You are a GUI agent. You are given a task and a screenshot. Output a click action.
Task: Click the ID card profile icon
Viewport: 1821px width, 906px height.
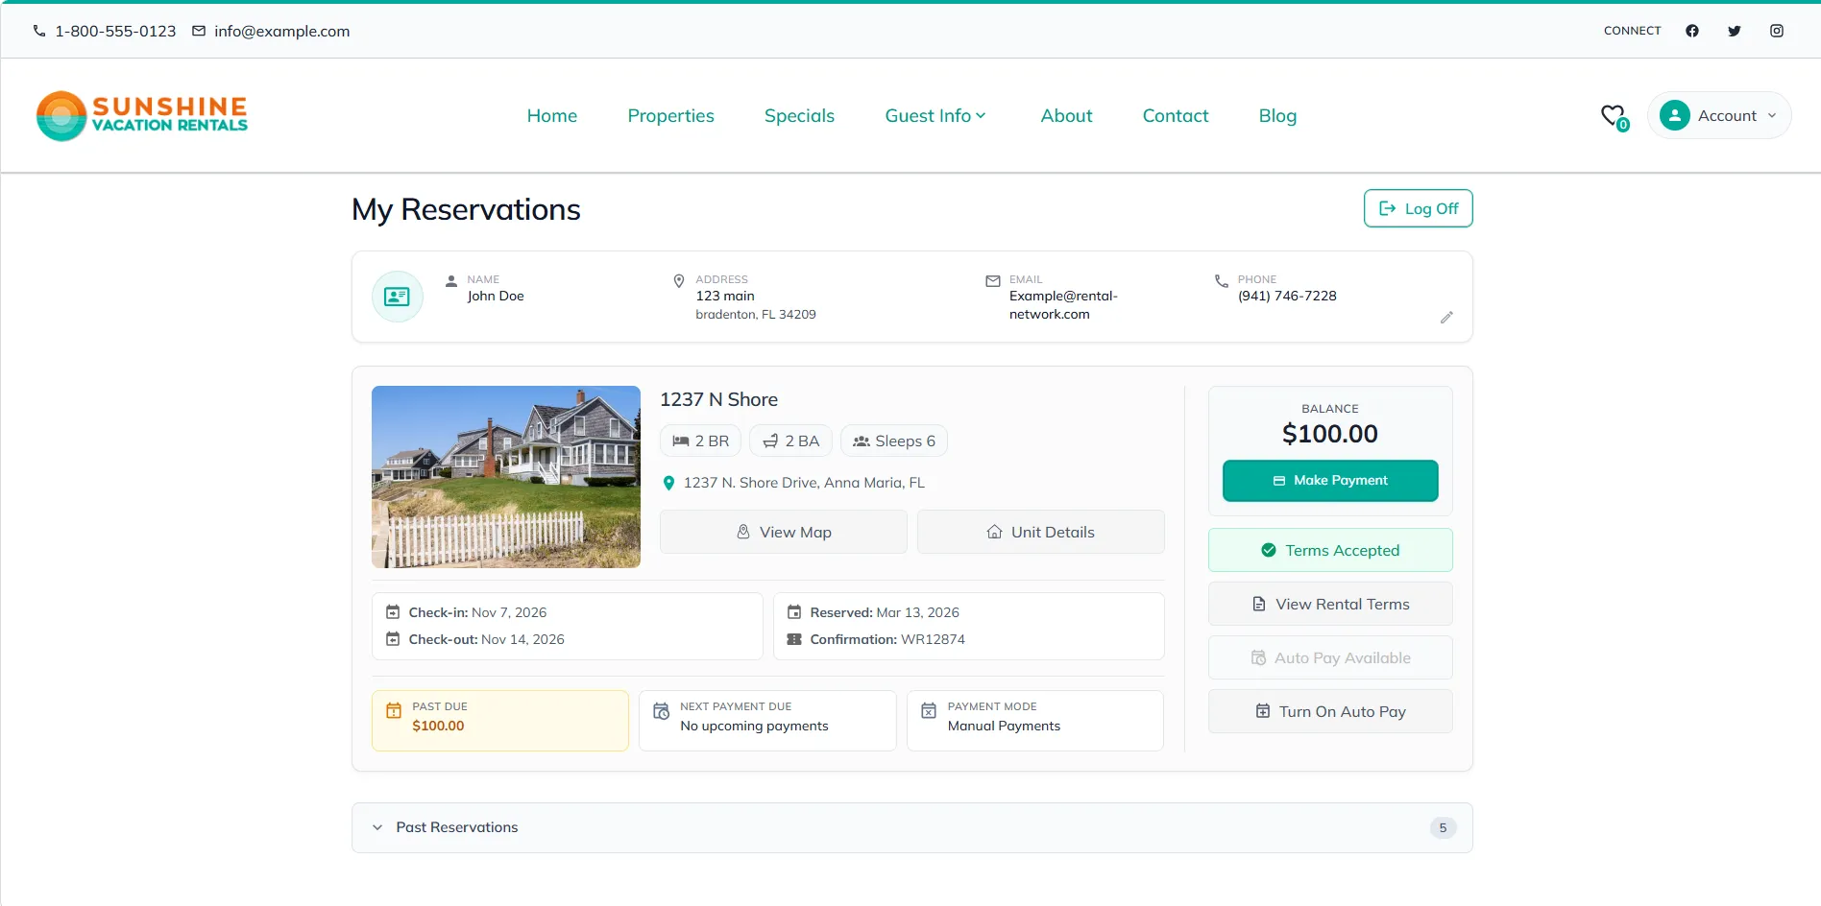pos(398,297)
